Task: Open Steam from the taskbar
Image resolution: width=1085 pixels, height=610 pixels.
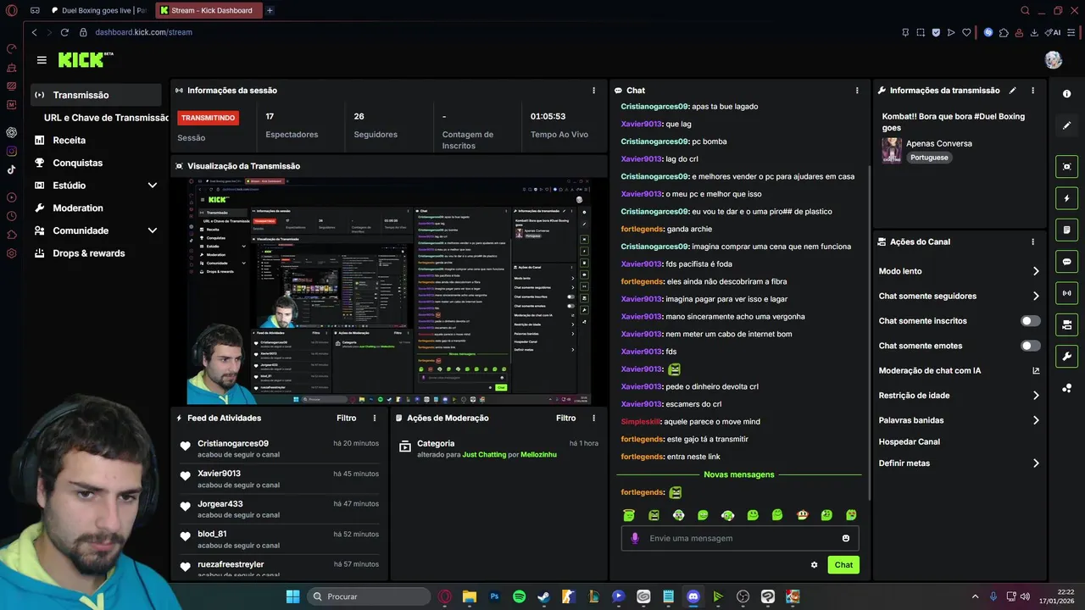Action: 543,596
